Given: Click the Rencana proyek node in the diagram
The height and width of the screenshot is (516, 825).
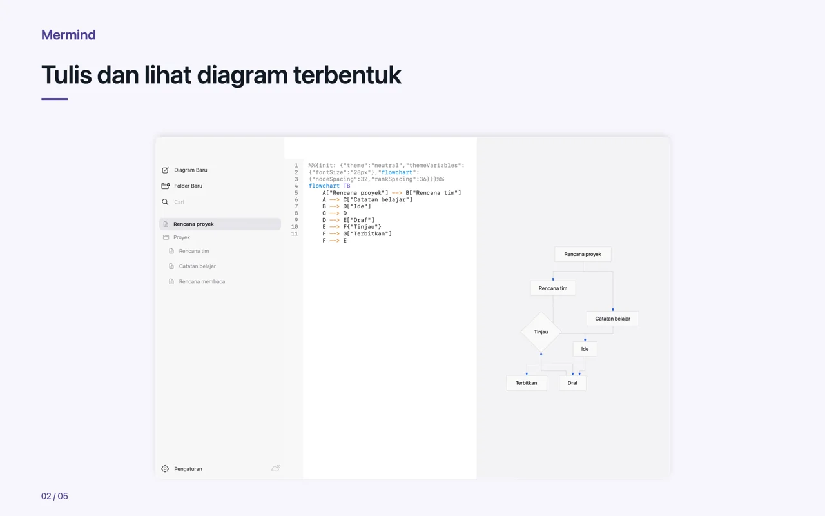Looking at the screenshot, I should pos(583,254).
